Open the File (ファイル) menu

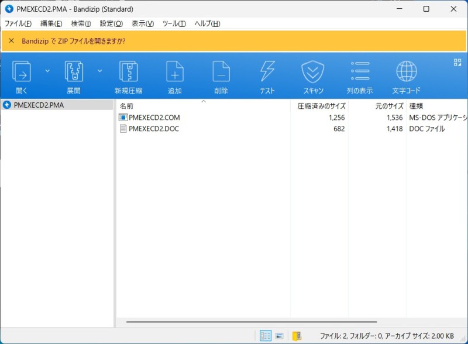tap(18, 23)
